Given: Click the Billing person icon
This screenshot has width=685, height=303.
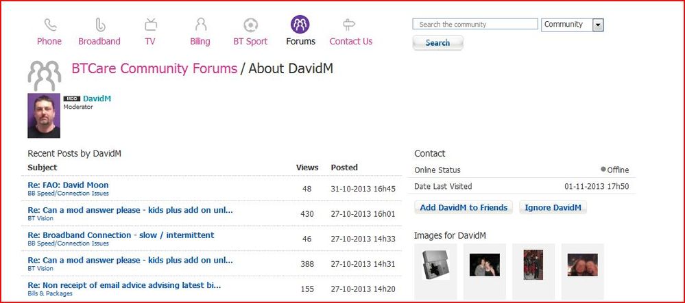Looking at the screenshot, I should [x=200, y=25].
